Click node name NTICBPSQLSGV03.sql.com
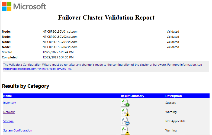Screen dimensions: 212x135 click(x=60, y=42)
